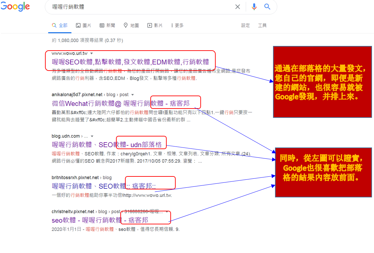Expand dropdown arrow beside blog.udn.com result
This screenshot has width=374, height=253.
[x=92, y=136]
